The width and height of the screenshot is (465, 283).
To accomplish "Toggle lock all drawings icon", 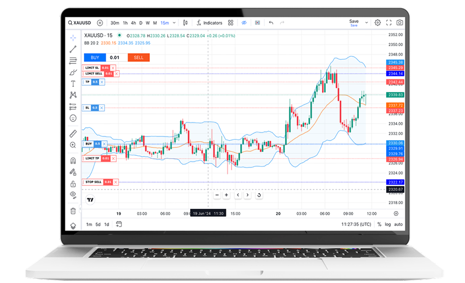I will pyautogui.click(x=73, y=183).
